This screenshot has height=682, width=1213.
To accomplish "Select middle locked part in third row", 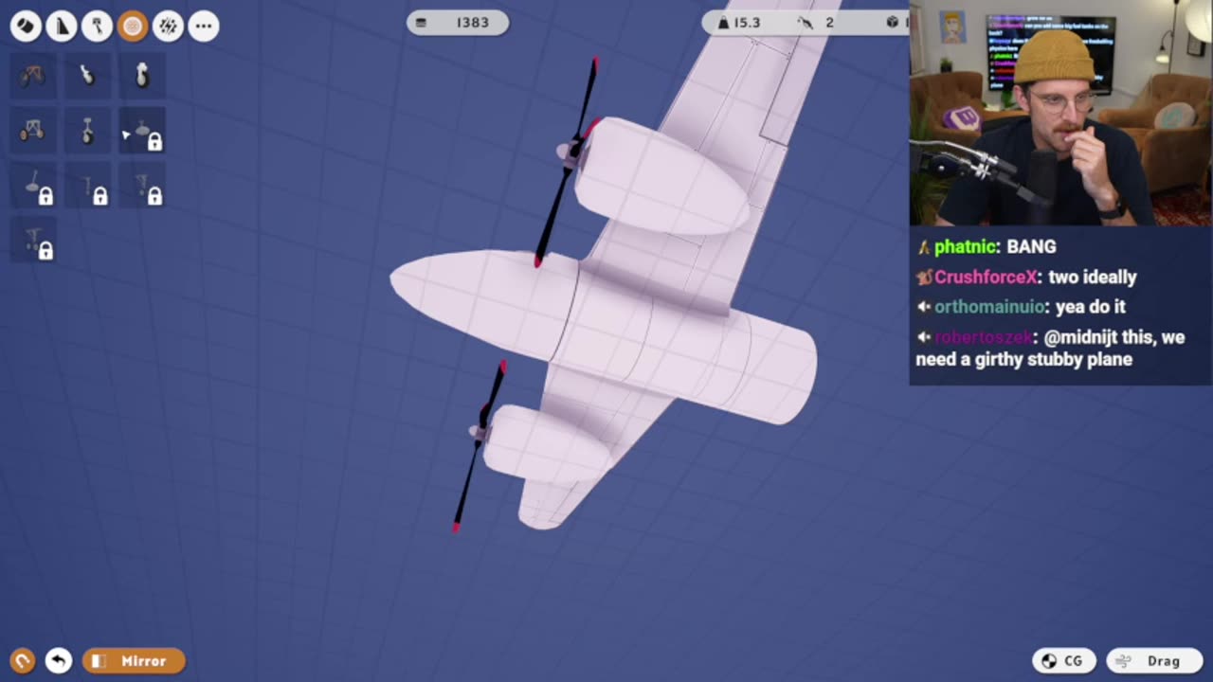I will (x=87, y=184).
